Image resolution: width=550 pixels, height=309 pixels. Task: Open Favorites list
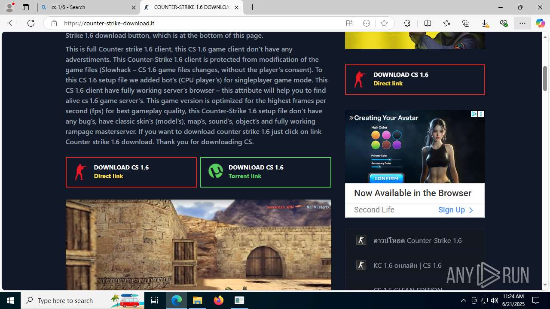(447, 23)
